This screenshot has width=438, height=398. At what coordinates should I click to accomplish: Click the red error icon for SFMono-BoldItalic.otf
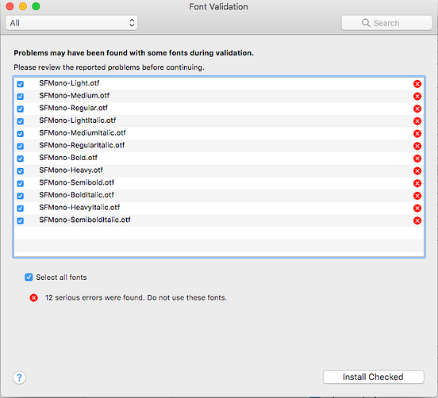tap(417, 196)
